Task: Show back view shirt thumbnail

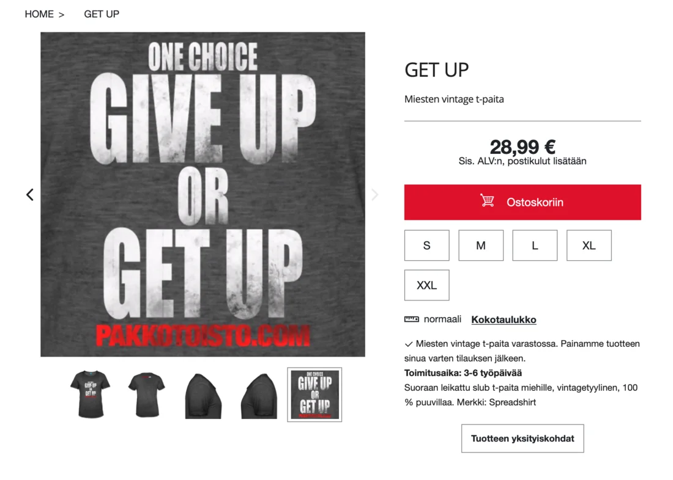Action: 146,395
